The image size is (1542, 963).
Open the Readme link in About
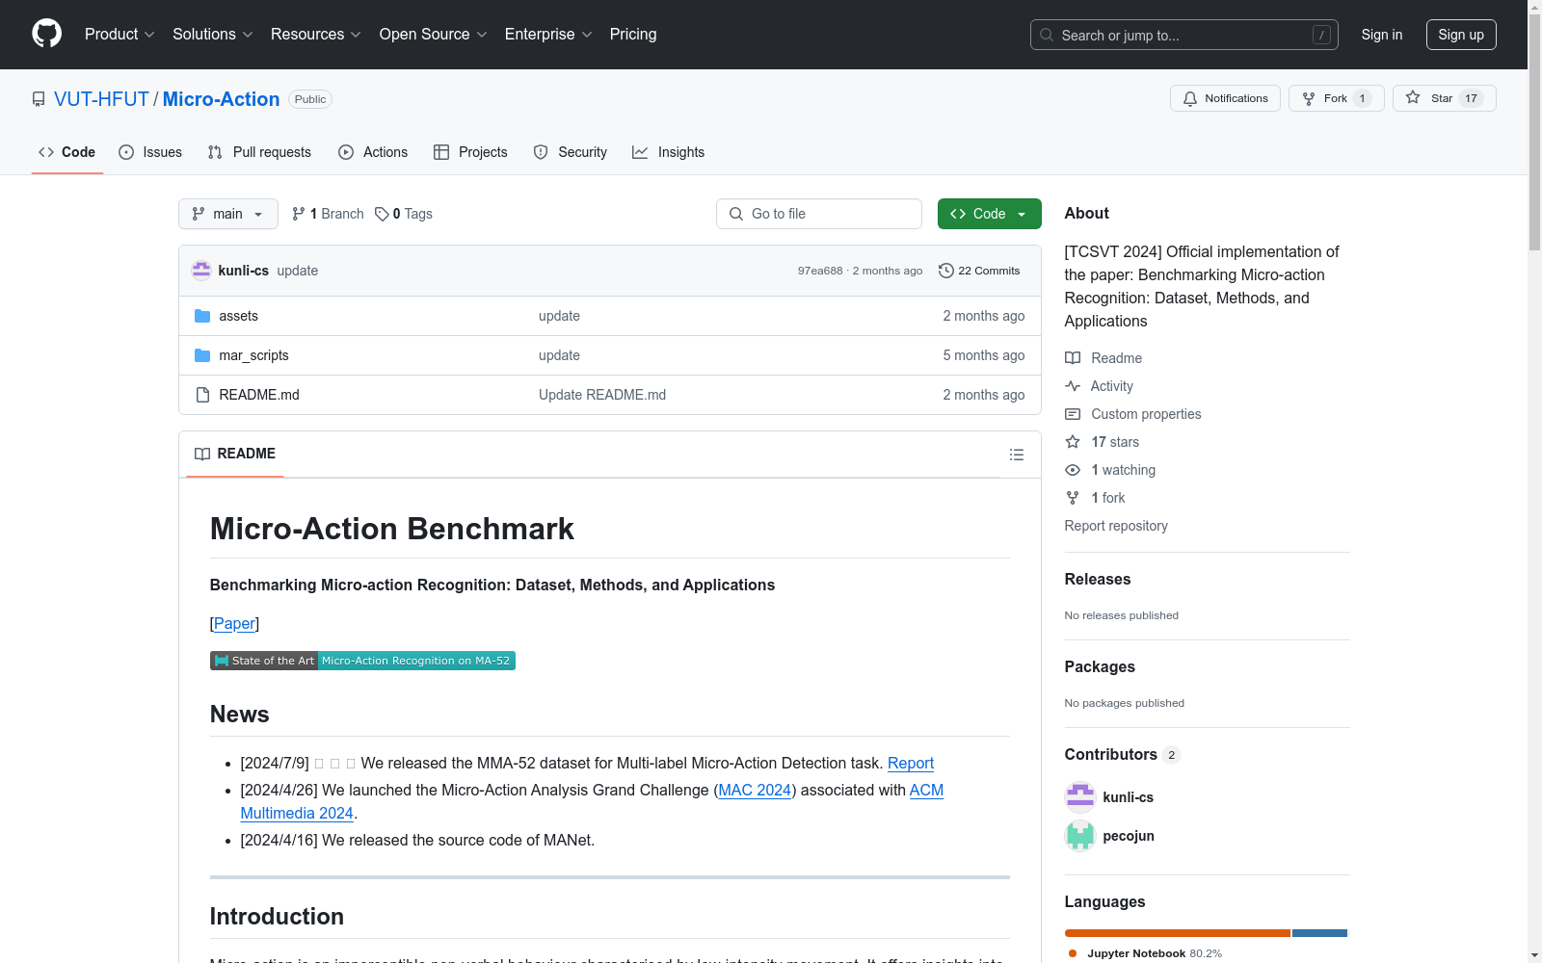[x=1103, y=358]
